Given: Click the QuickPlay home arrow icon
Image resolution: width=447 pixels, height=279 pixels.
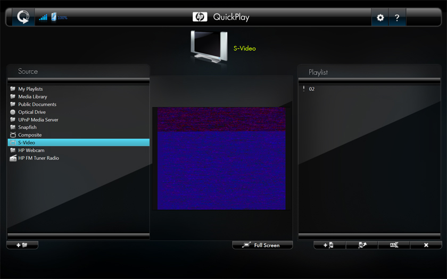Looking at the screenshot, I should point(23,17).
